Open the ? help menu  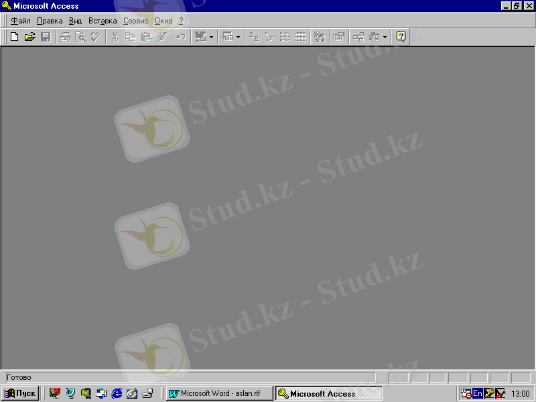click(x=181, y=21)
